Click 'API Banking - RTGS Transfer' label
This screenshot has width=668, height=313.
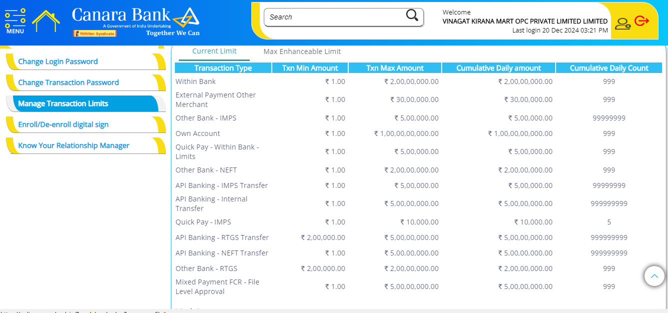tap(222, 237)
